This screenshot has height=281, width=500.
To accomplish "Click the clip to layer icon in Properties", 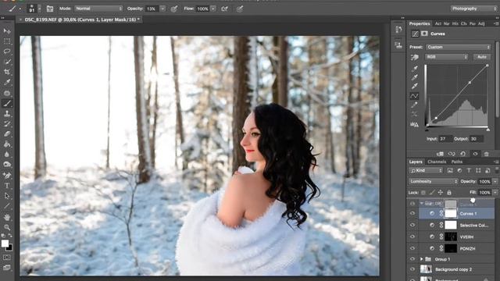I will (440, 154).
